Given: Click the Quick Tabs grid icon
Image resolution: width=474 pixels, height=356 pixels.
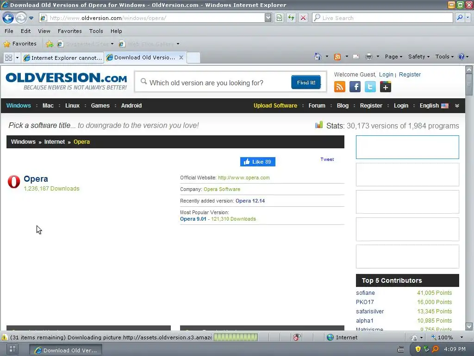Looking at the screenshot, I should [x=8, y=57].
